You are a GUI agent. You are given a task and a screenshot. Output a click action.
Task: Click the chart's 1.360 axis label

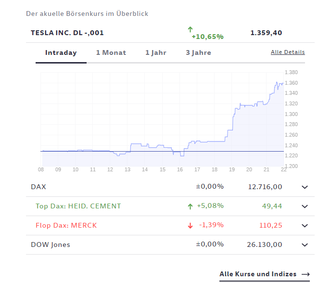[x=291, y=83]
